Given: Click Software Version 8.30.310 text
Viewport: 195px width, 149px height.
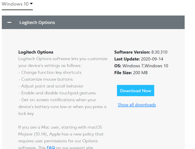Looking at the screenshot, I should [x=141, y=52].
